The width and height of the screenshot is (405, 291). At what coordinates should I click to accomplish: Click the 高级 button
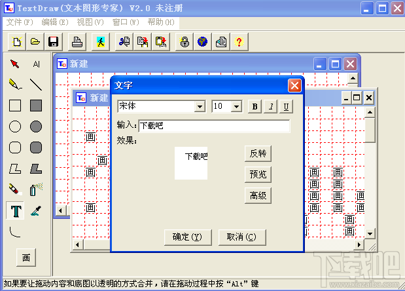pyautogui.click(x=258, y=195)
